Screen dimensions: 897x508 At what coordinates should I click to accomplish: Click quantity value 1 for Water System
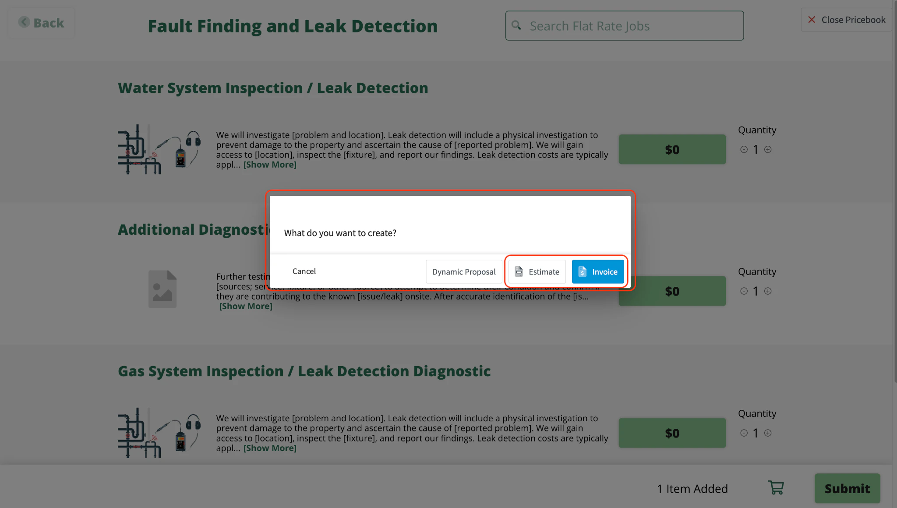[x=756, y=149]
